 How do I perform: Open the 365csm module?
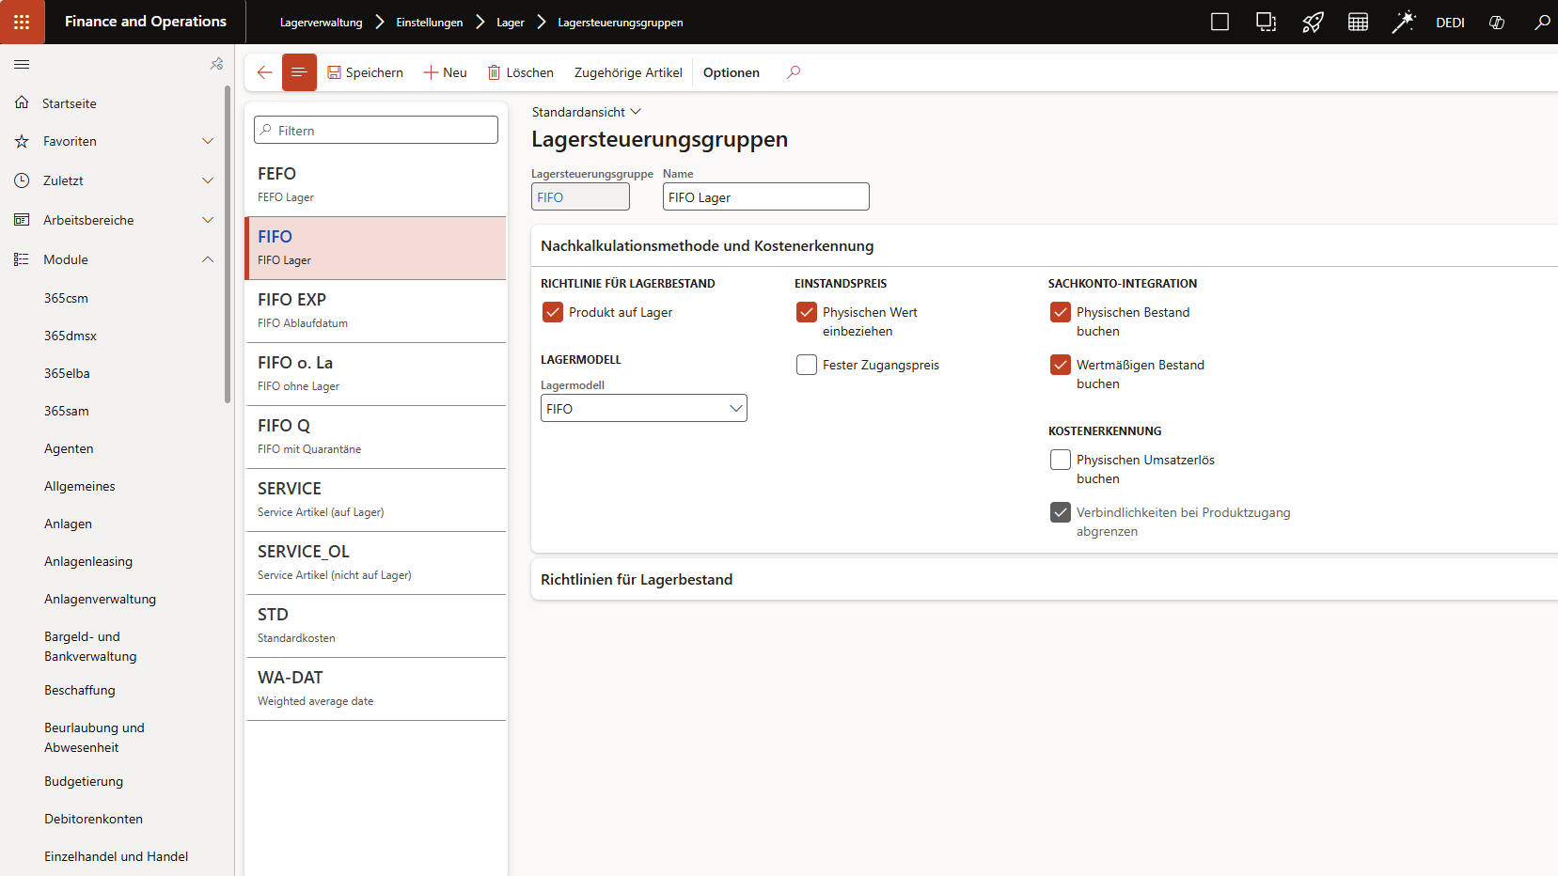(66, 298)
